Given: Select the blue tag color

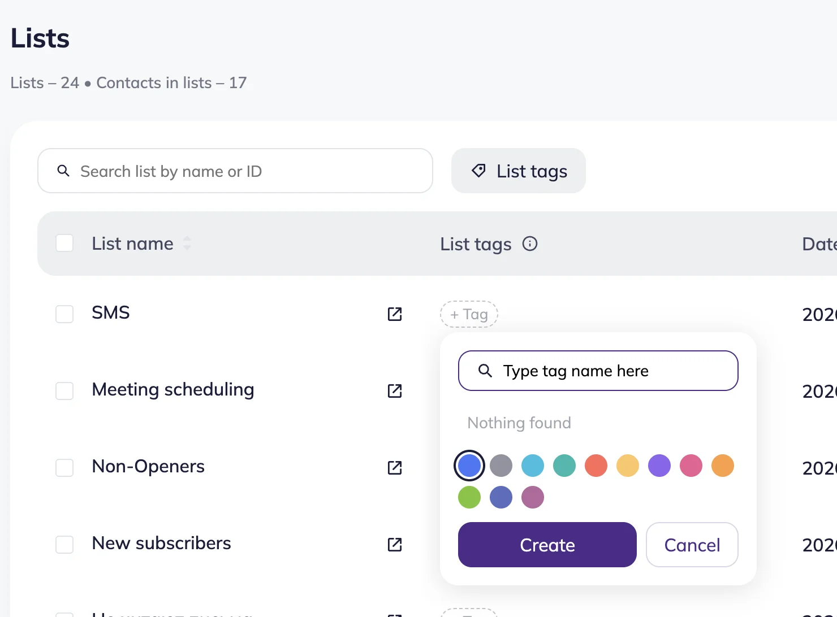Looking at the screenshot, I should 469,466.
